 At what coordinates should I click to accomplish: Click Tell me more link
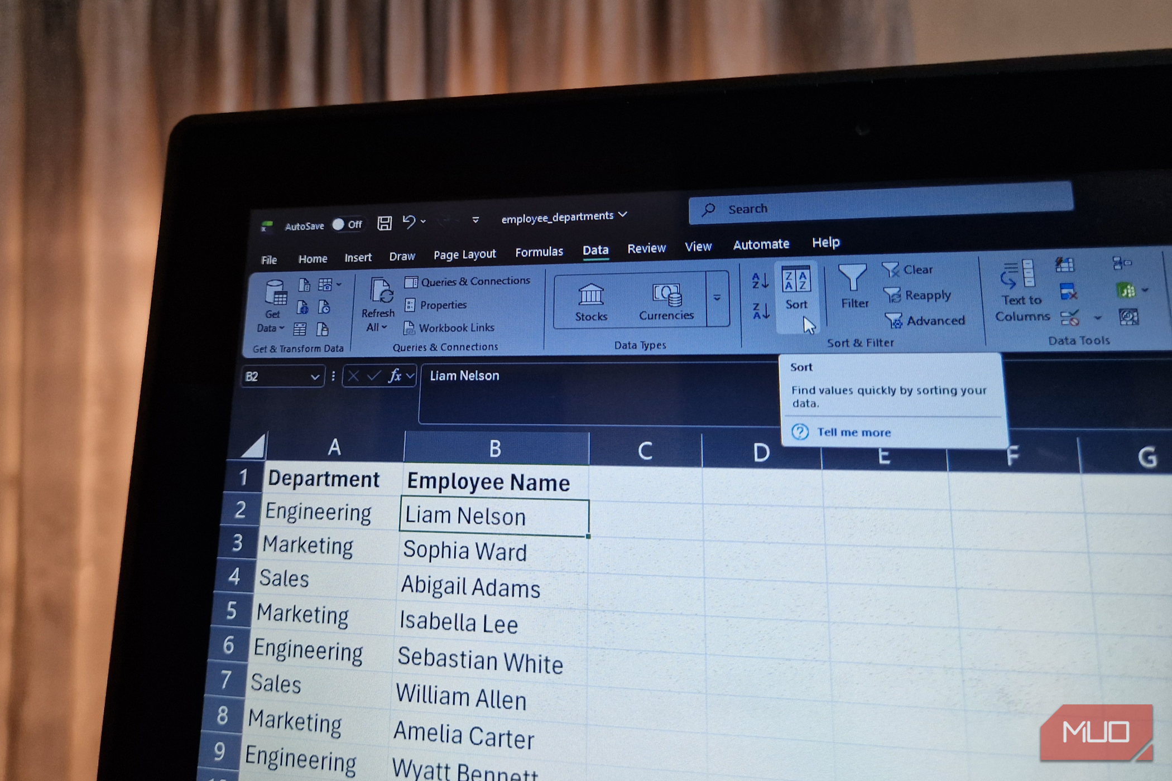click(x=853, y=432)
